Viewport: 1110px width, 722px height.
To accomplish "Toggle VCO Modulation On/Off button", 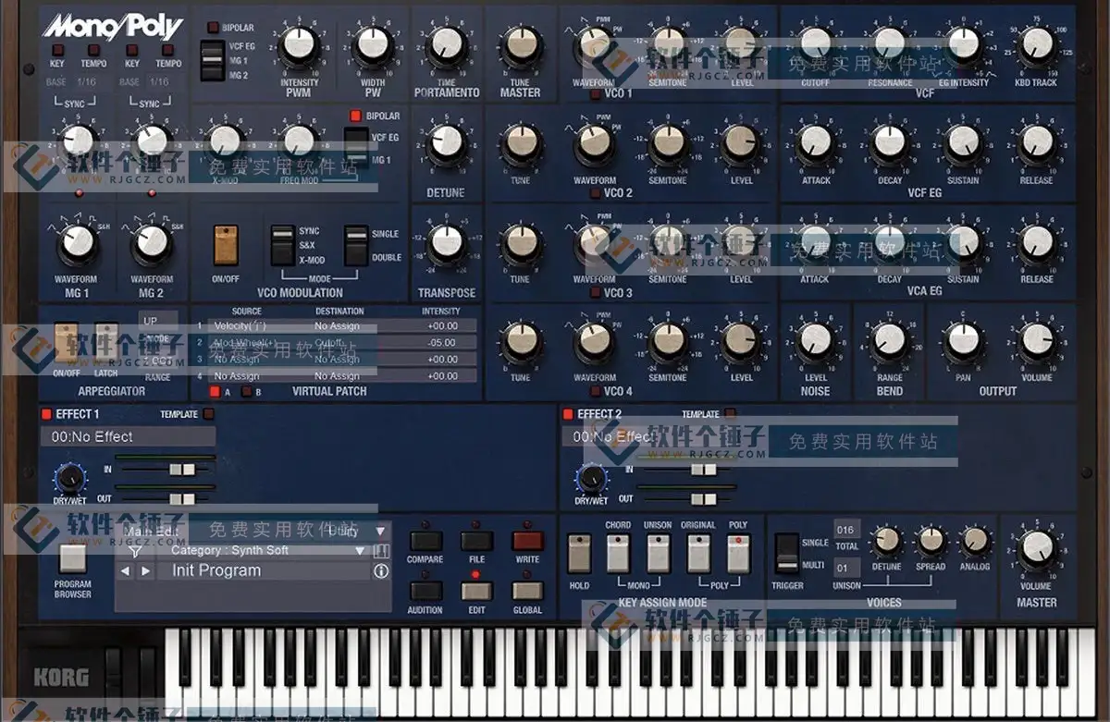I will coord(226,245).
